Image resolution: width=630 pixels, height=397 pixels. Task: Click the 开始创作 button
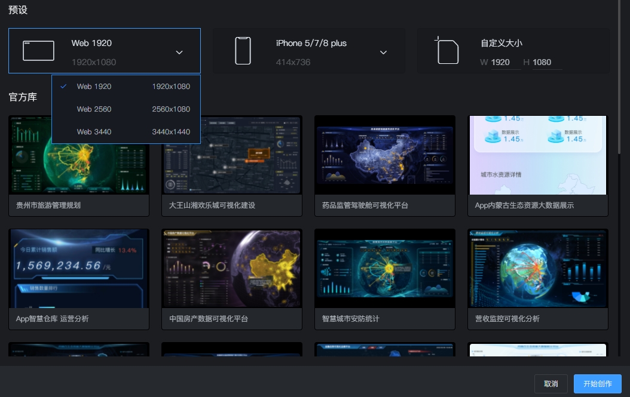click(598, 384)
